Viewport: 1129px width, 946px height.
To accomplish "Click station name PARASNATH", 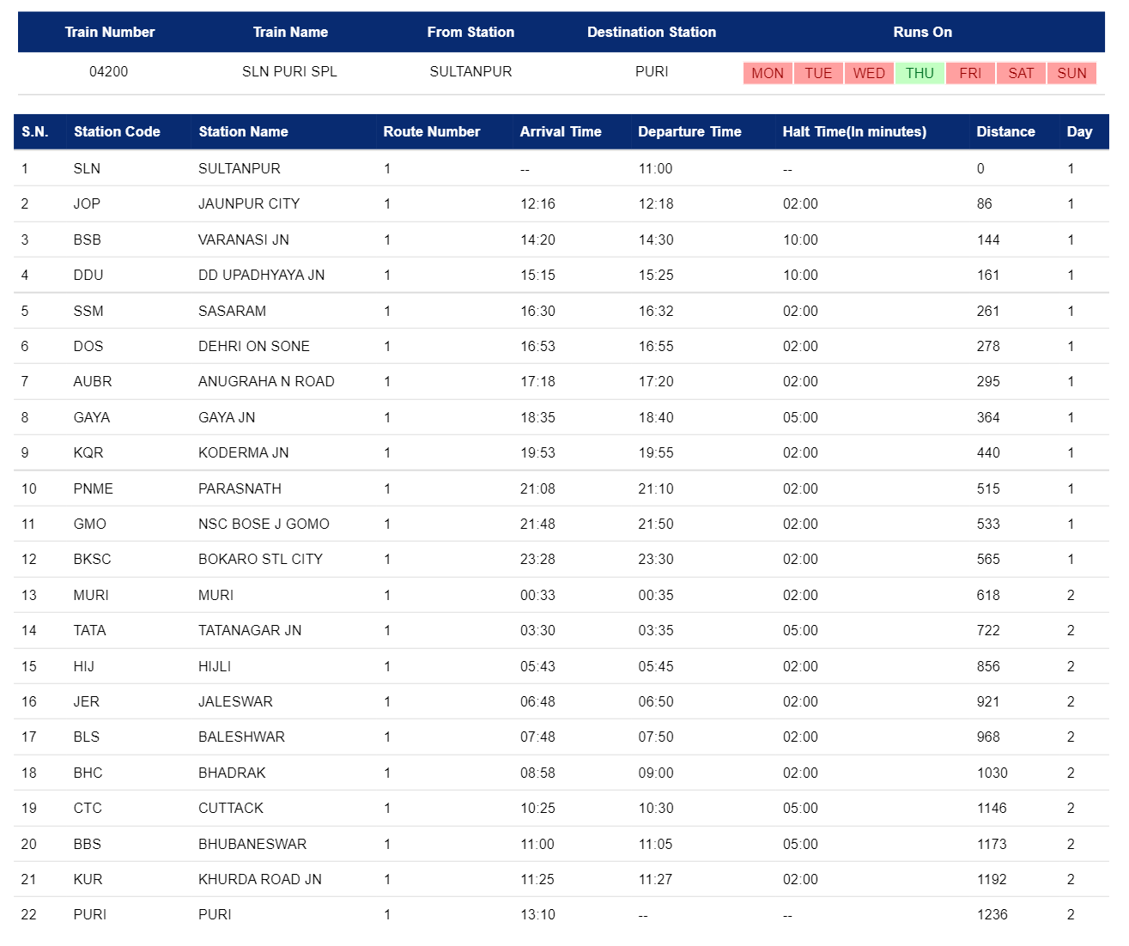I will pyautogui.click(x=240, y=488).
